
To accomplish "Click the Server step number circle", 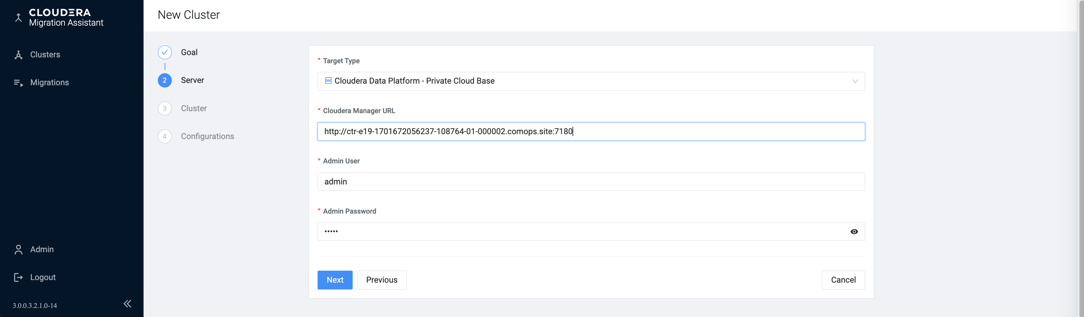I will click(x=165, y=80).
